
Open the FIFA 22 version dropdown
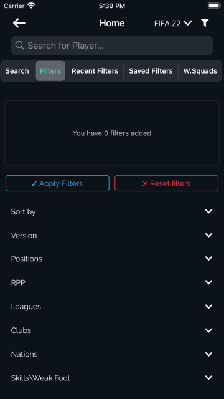[x=173, y=23]
